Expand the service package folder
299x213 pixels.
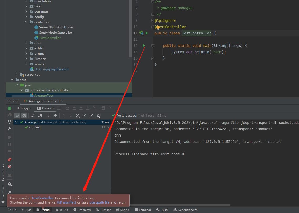26,64
